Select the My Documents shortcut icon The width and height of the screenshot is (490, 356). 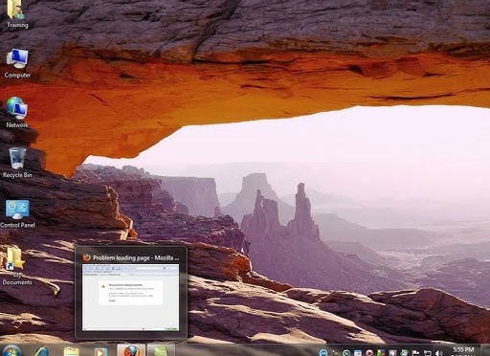pyautogui.click(x=16, y=266)
